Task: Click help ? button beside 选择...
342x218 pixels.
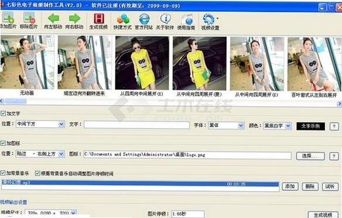Action: click(x=334, y=157)
